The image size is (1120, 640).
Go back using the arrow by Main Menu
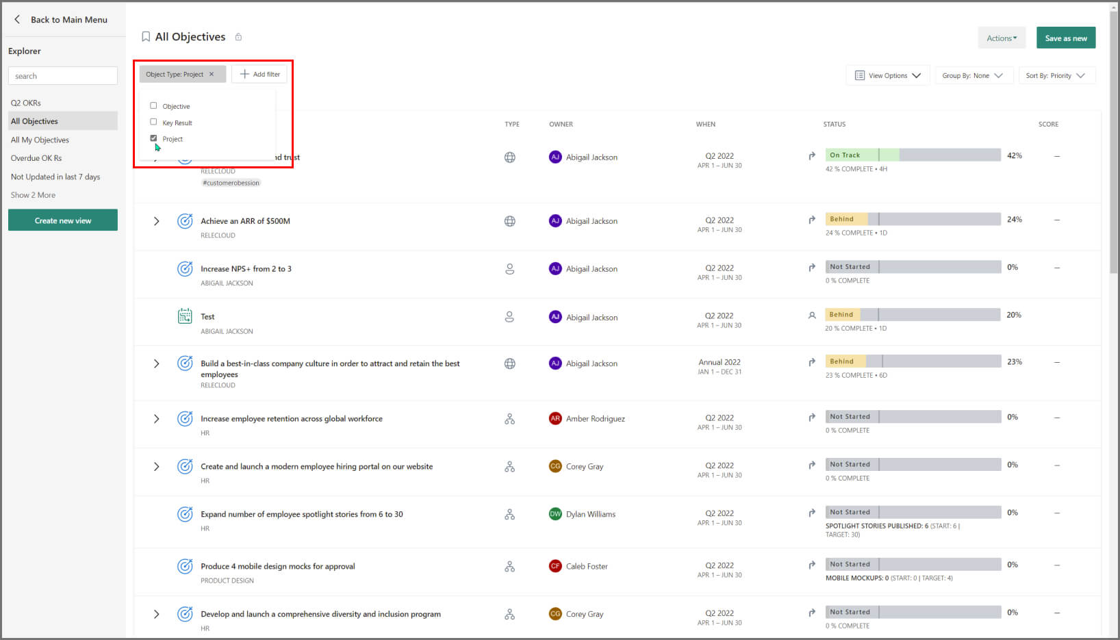17,20
